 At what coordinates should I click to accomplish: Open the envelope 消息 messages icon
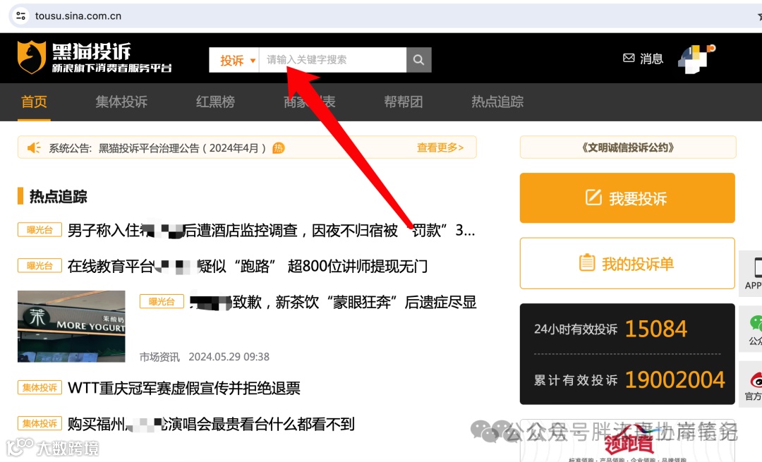click(629, 59)
